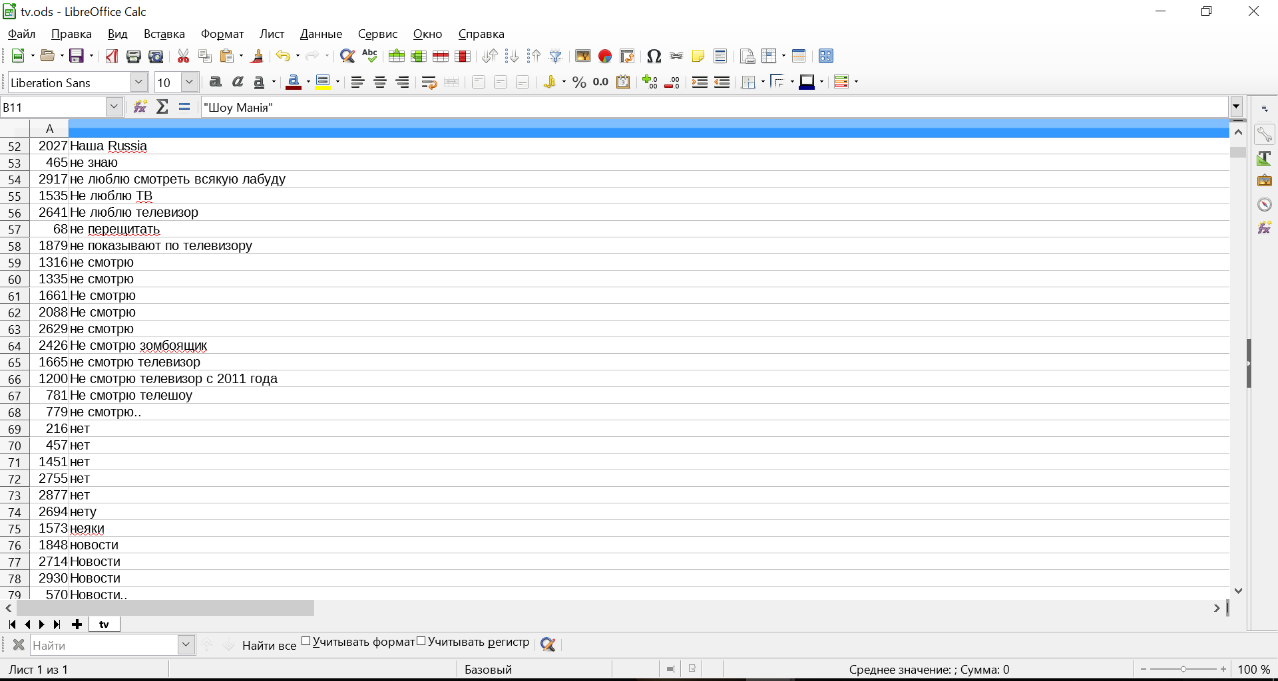Align text right
The height and width of the screenshot is (681, 1278).
402,82
